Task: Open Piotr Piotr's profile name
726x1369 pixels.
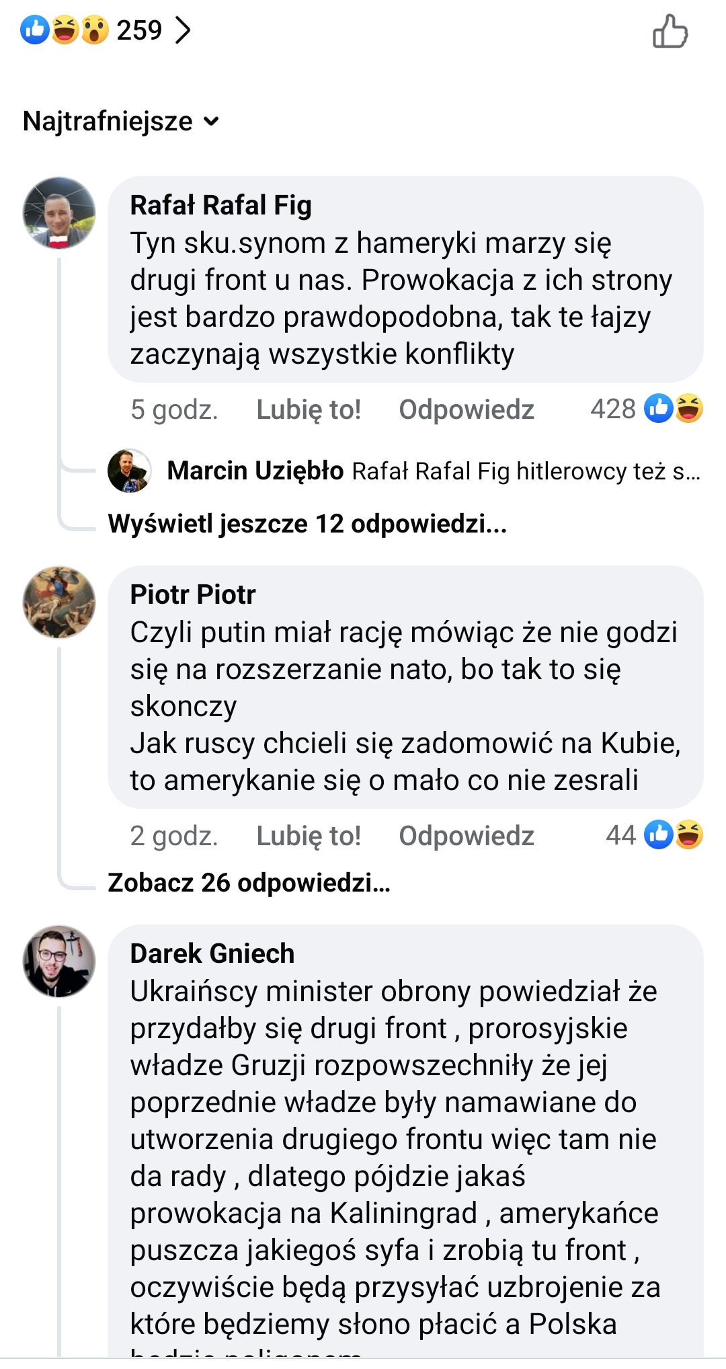Action: [x=193, y=594]
